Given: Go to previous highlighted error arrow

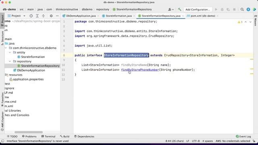Looking at the screenshot, I should coord(246,22).
